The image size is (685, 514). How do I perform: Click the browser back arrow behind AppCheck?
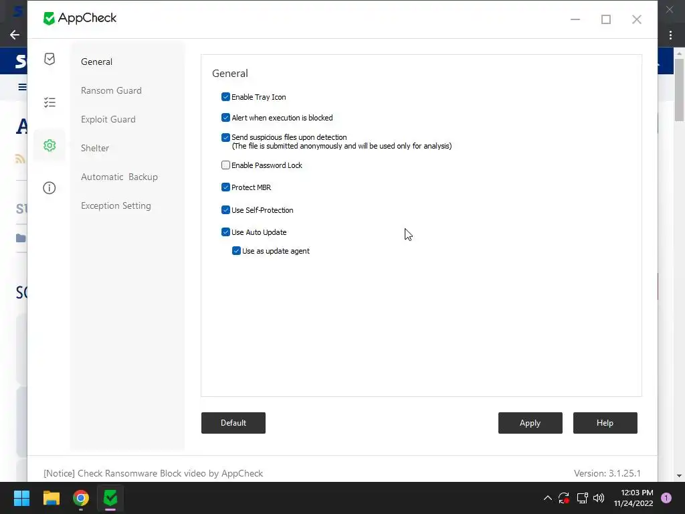point(15,35)
